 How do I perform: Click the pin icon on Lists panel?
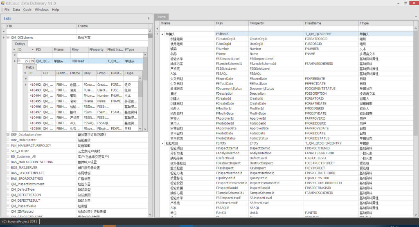coord(149,19)
